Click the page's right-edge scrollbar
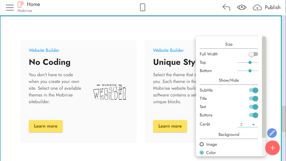This screenshot has height=161, width=286. 284,119
